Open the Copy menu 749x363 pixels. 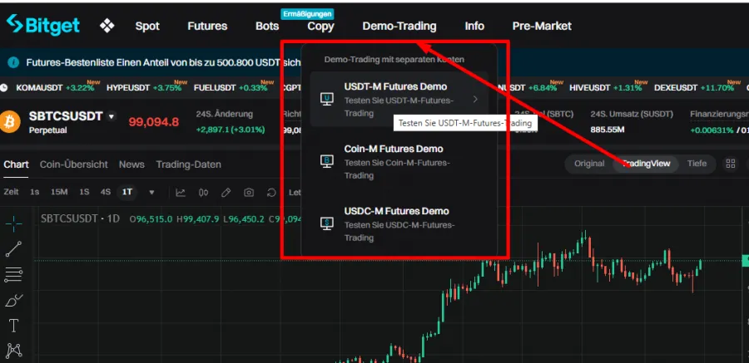click(x=320, y=27)
